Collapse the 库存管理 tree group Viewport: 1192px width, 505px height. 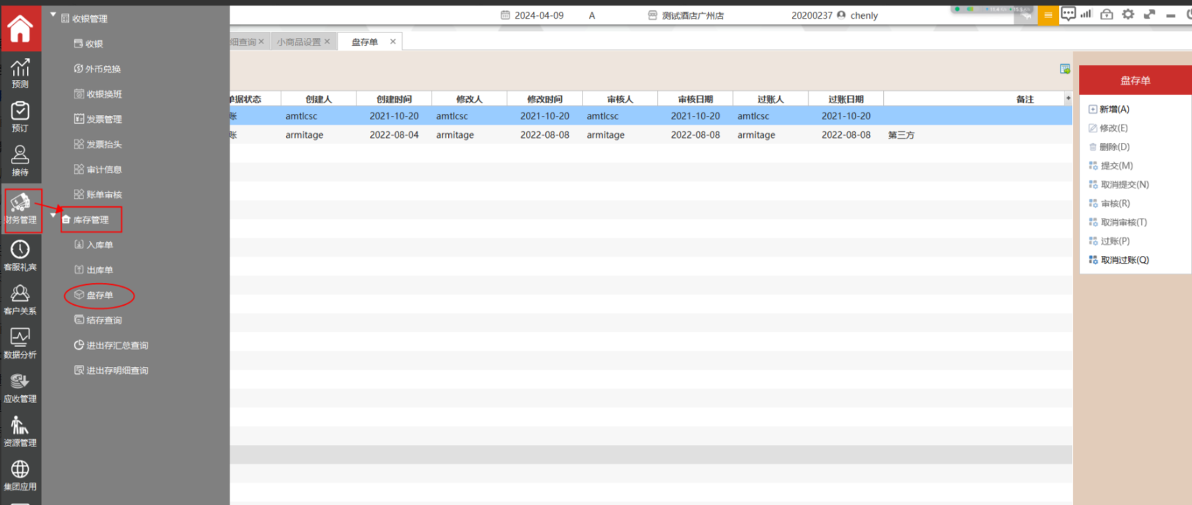coord(53,215)
